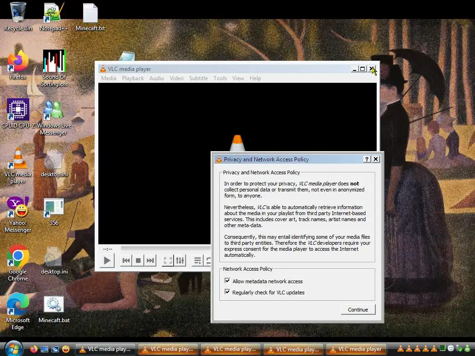Select the Yahoo! Messenger desktop shortcut

pyautogui.click(x=18, y=215)
